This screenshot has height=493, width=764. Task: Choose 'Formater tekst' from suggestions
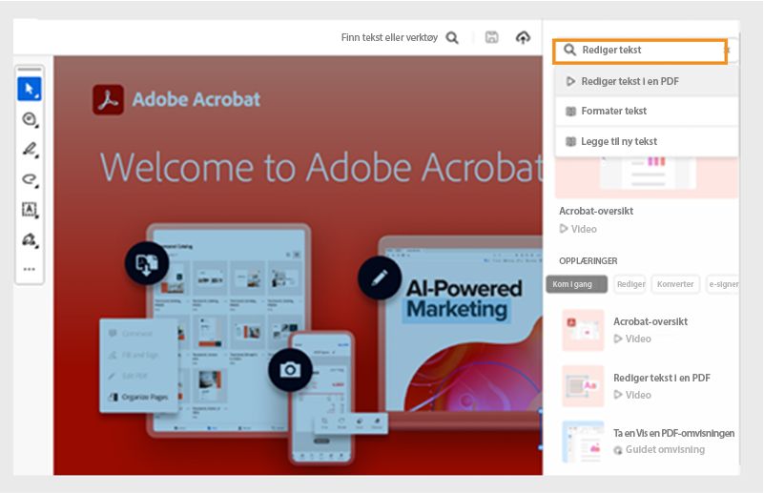[613, 112]
